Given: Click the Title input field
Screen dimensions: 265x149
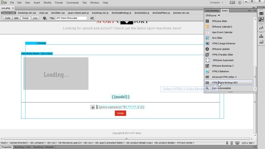Looking at the screenshot, I should point(71,18).
